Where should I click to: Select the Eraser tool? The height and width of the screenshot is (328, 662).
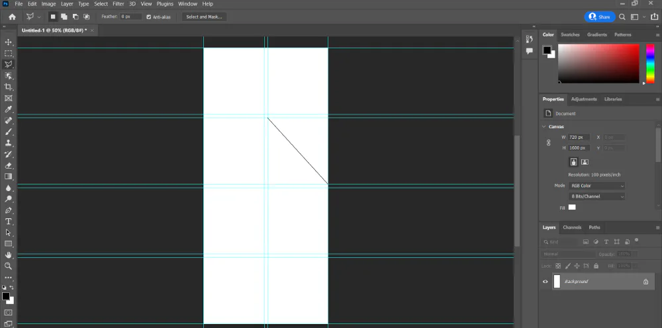pos(9,165)
